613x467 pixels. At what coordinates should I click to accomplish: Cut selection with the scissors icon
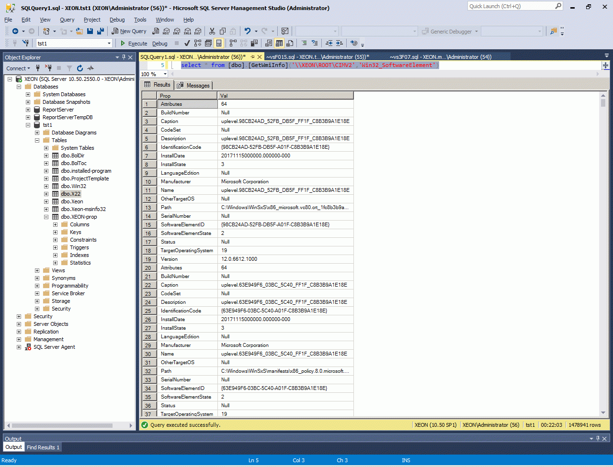click(212, 31)
